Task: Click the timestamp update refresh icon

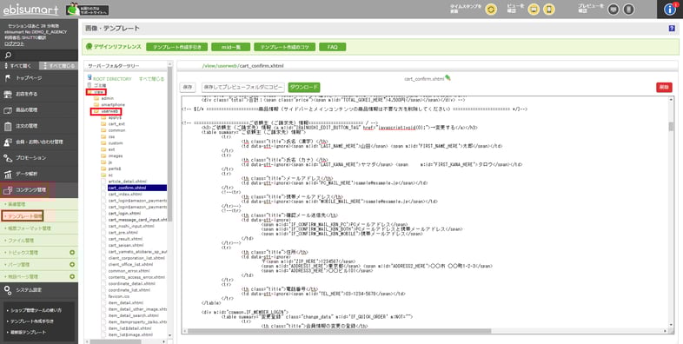Action: coord(491,10)
